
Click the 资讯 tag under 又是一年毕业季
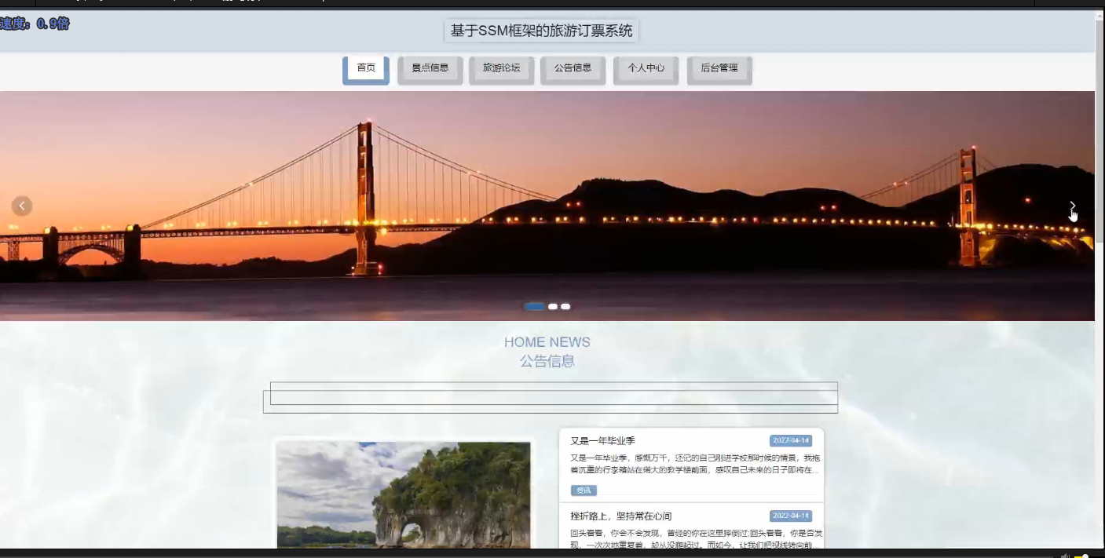pos(584,491)
